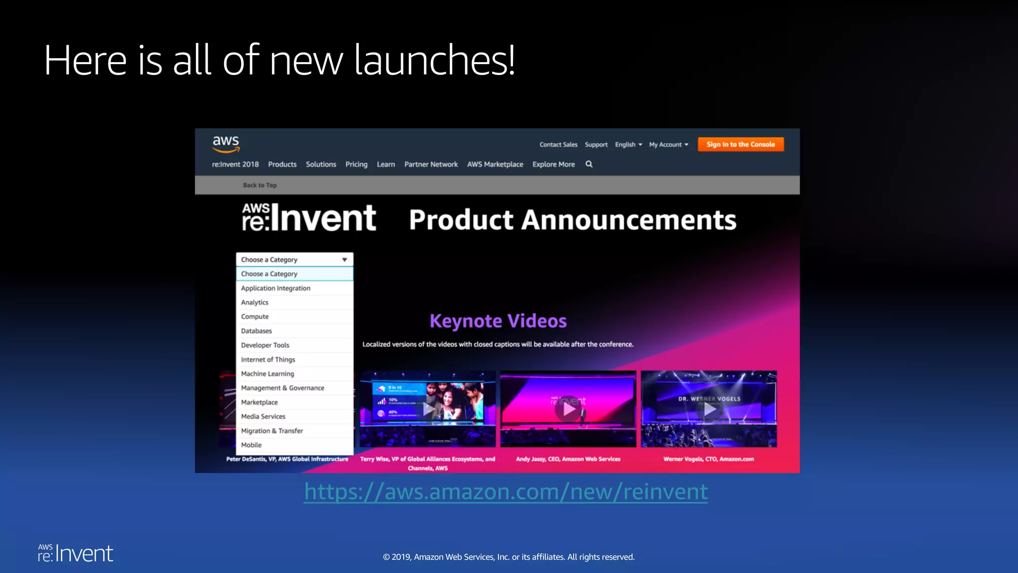Viewport: 1018px width, 573px height.
Task: Click caption Werner Vogels, CTO, Amazon.com
Action: pos(708,459)
